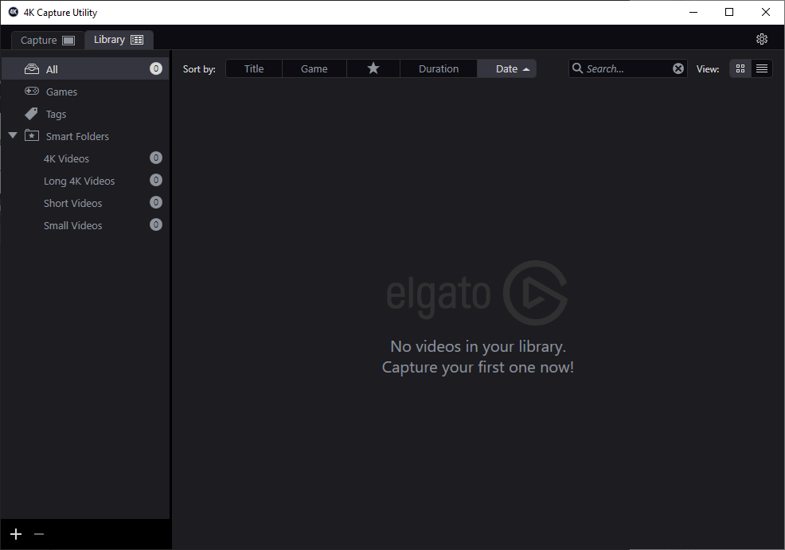The width and height of the screenshot is (785, 550).
Task: Click the Tags label icon
Action: (31, 114)
